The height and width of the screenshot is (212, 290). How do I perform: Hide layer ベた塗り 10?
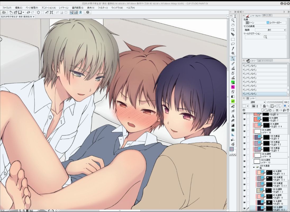(x=244, y=202)
